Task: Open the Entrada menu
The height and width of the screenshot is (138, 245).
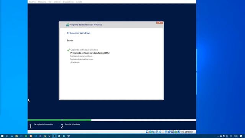Action: 57,2
